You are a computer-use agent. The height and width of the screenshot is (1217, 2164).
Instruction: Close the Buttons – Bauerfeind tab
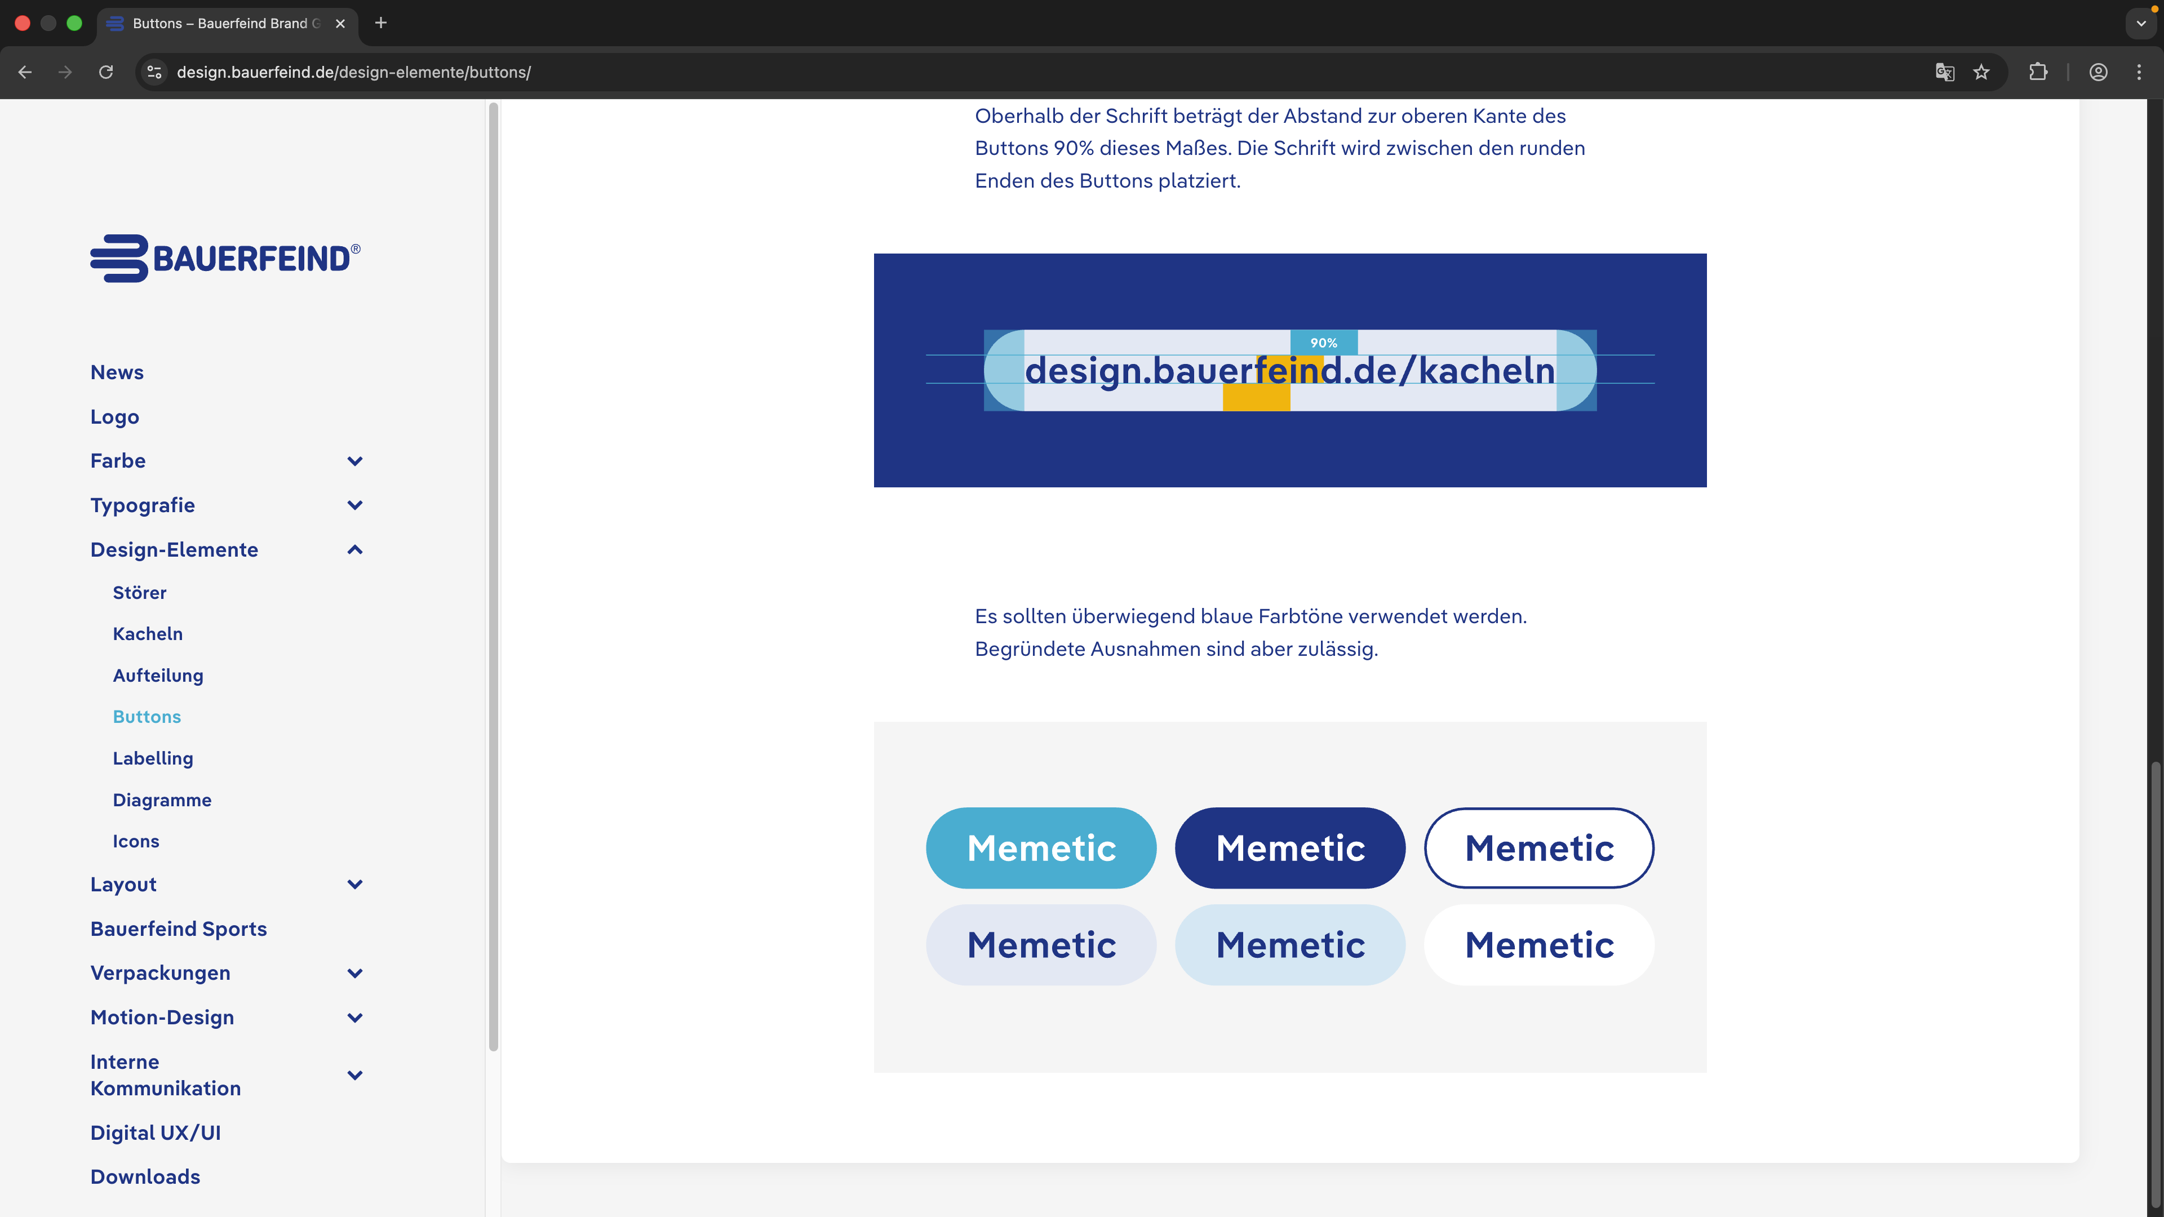click(x=340, y=24)
